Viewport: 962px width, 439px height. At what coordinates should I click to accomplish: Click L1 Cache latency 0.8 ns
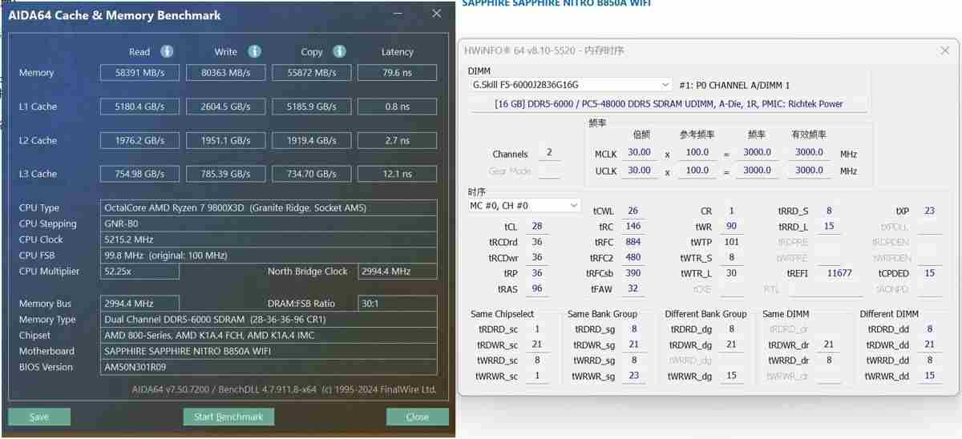point(397,107)
